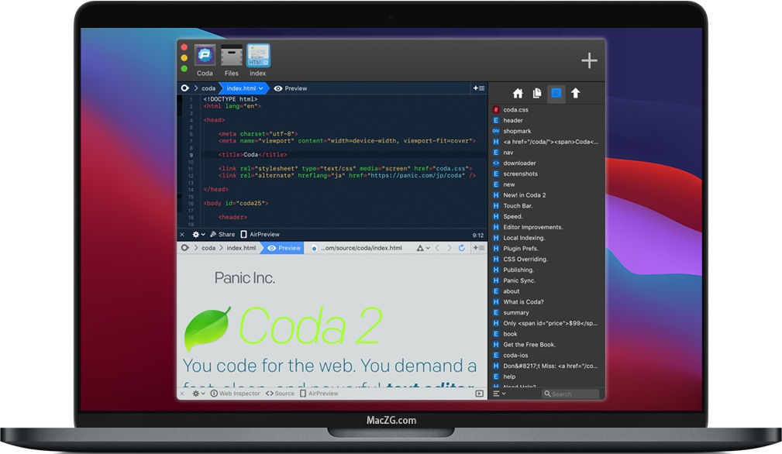Open the Sites home panel in the sidebar

(x=518, y=94)
